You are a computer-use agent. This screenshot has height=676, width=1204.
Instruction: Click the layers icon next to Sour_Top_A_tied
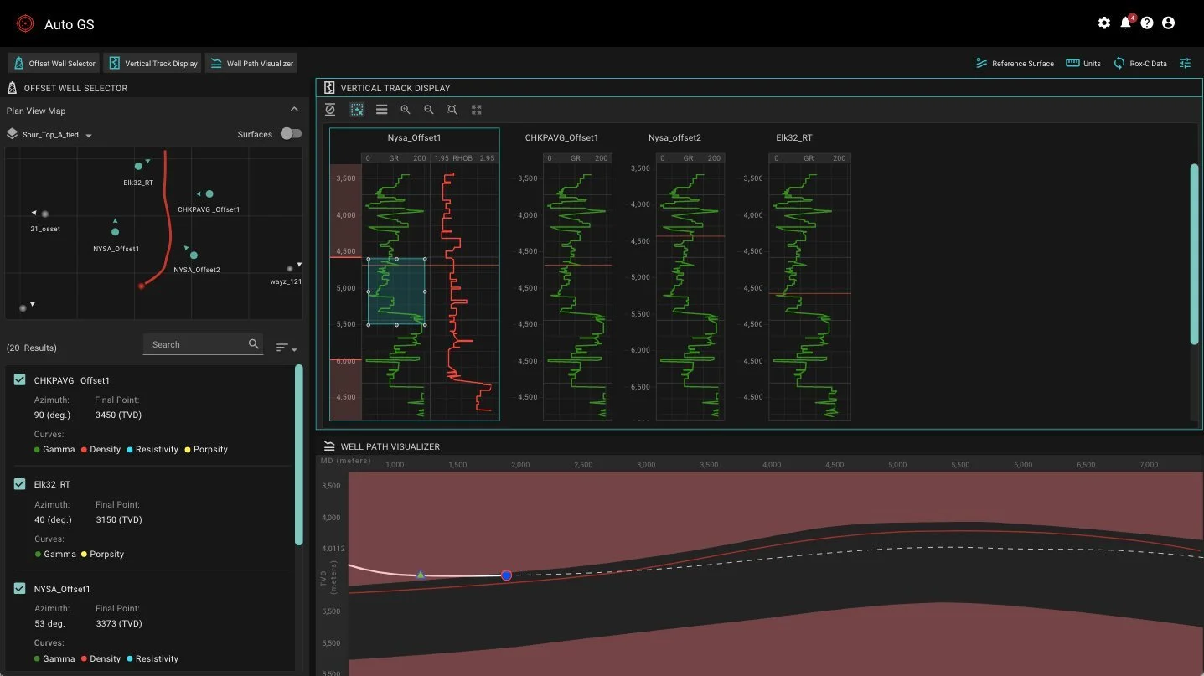click(x=12, y=134)
